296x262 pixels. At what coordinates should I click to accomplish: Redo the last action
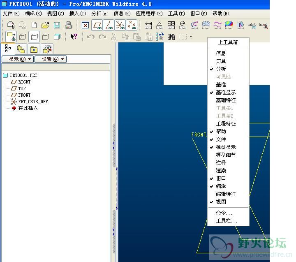[x=102, y=37]
